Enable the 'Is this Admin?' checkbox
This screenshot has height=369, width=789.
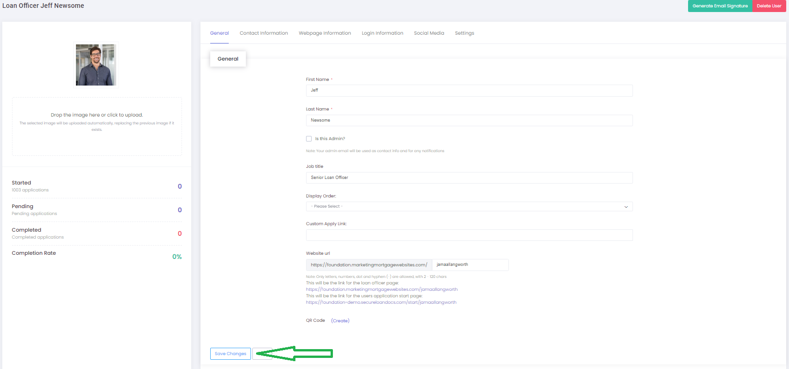309,139
